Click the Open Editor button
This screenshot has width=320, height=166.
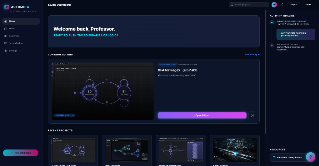click(202, 115)
